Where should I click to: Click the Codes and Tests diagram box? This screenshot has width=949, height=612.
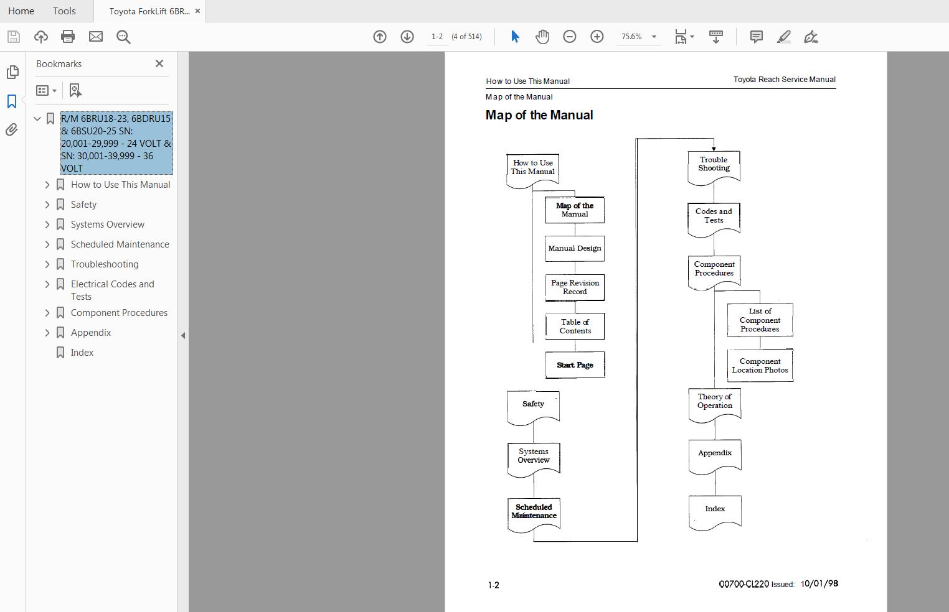tap(714, 219)
